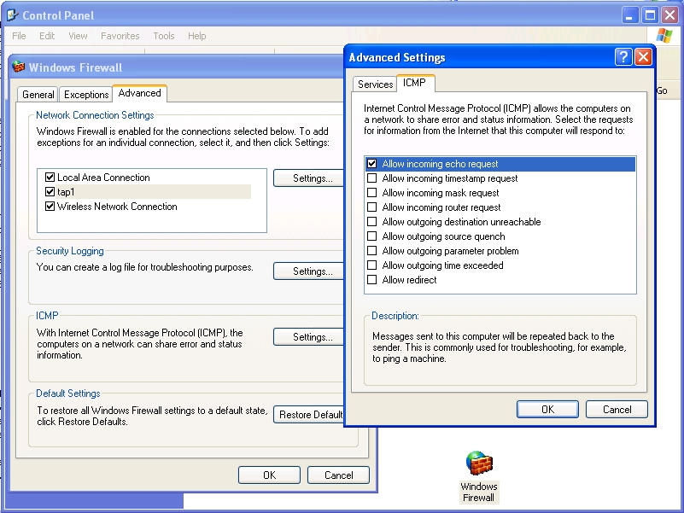This screenshot has height=513, width=684.
Task: Click OK in Advanced Settings dialog
Action: pos(547,410)
